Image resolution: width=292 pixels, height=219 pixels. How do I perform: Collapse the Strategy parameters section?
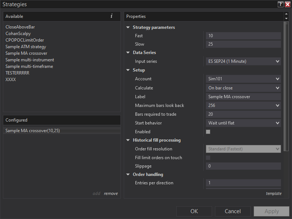pyautogui.click(x=128, y=27)
